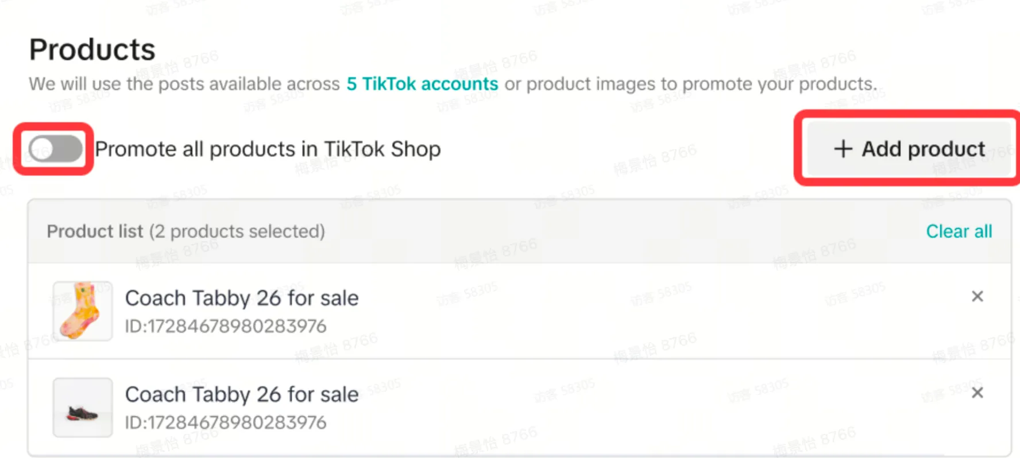Remove the sneaker product from the list
1020x458 pixels.
(977, 393)
